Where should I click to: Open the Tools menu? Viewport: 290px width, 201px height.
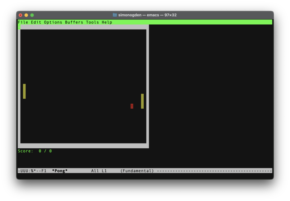92,22
